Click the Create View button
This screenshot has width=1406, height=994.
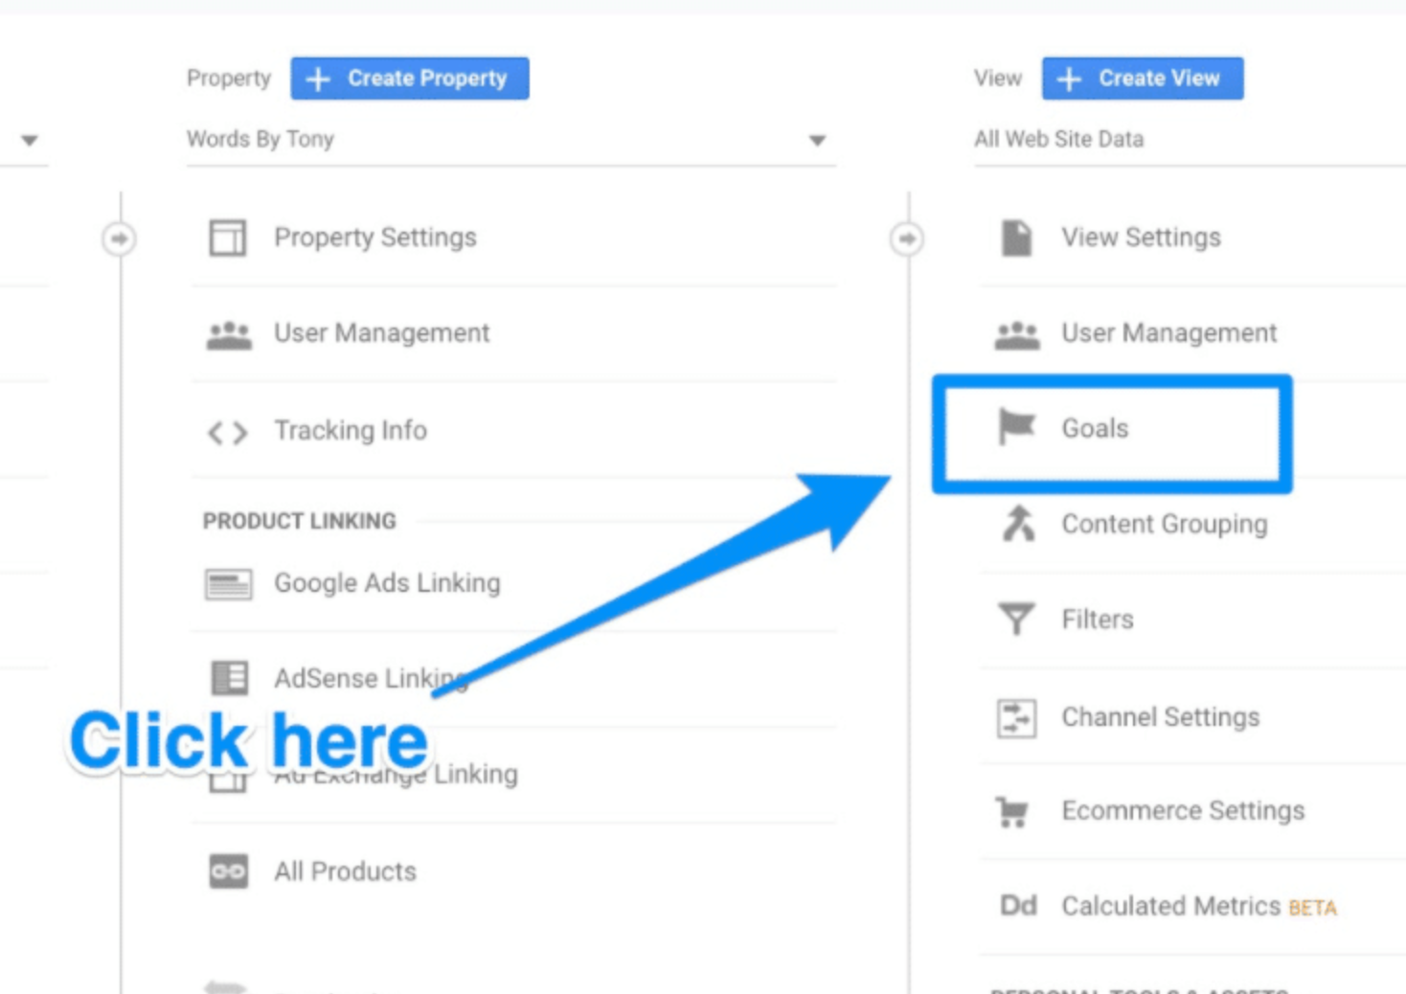tap(1143, 79)
